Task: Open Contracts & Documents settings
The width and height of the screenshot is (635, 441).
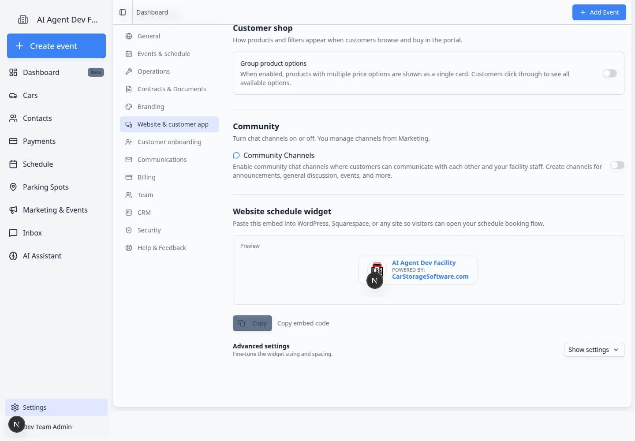Action: point(169,89)
